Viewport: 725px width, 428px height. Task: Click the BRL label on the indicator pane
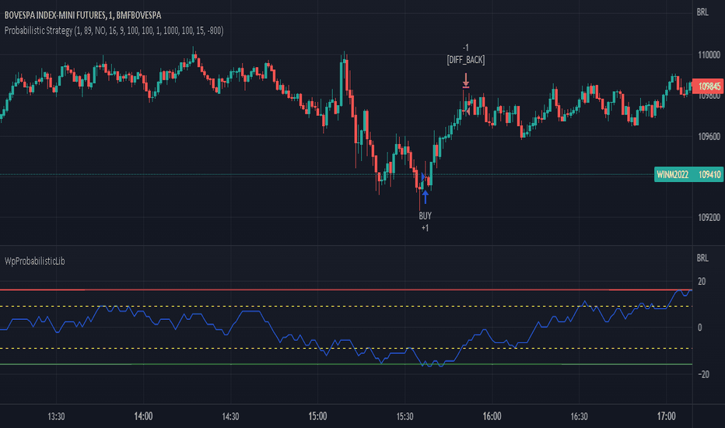click(702, 258)
